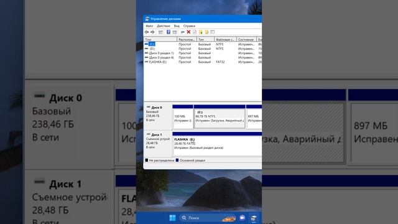Open the purple video chat taskbar icon
The height and width of the screenshot is (224, 398).
[242, 218]
